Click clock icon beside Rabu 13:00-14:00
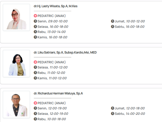Image resolution: width=162 pixels, height=122 pixels. point(35,32)
